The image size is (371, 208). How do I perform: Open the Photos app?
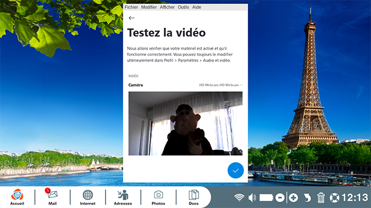click(158, 197)
